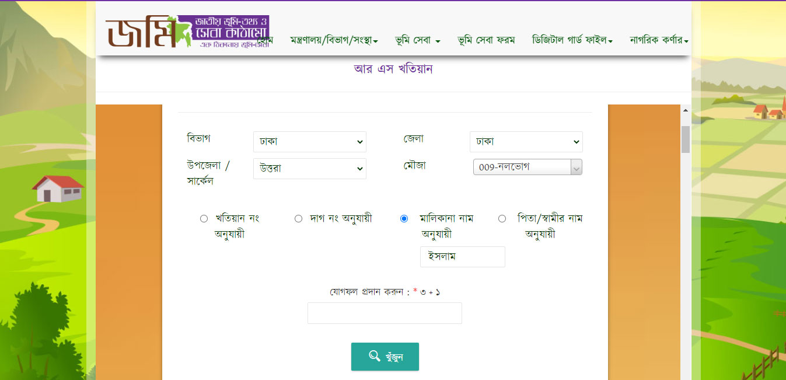
Task: Choose মালিকানা নাম অনুযায়ী radio button
Action: tap(404, 219)
